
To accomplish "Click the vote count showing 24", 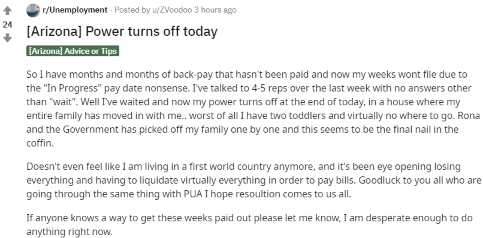I will point(7,25).
